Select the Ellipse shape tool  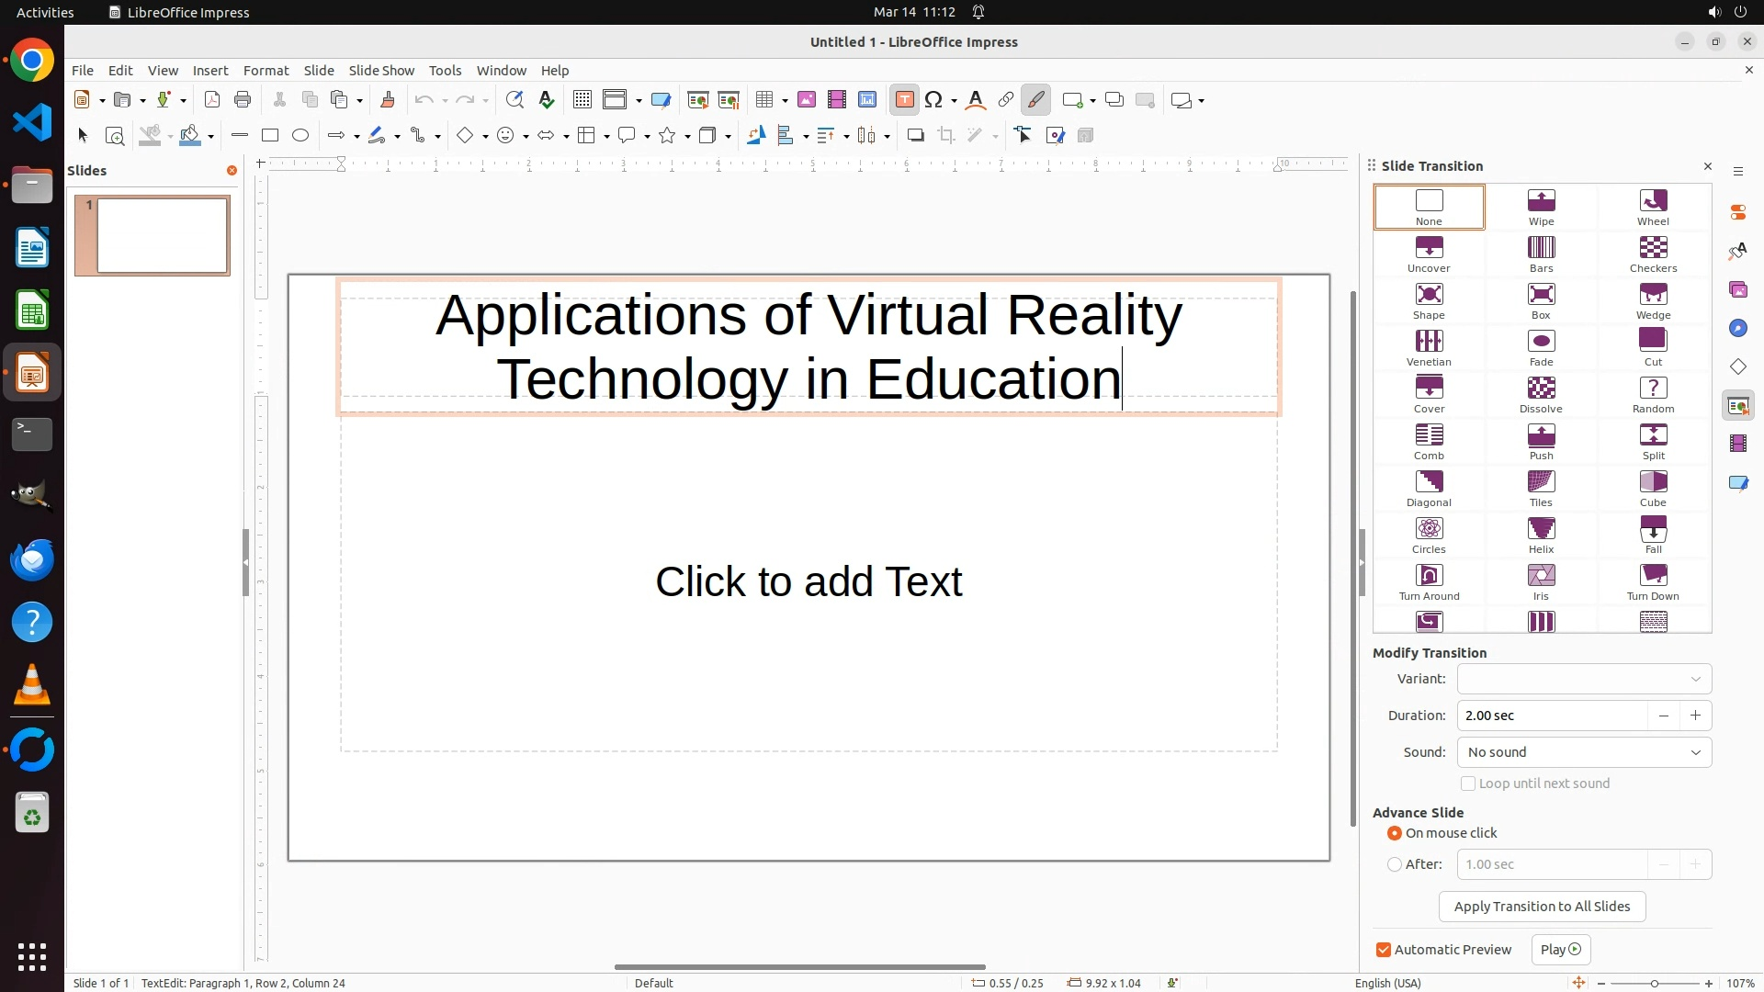[300, 136]
